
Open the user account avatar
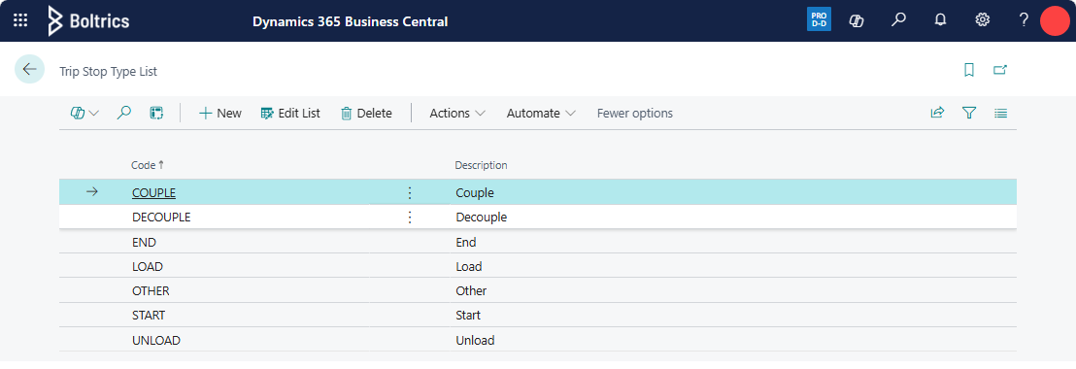pyautogui.click(x=1056, y=20)
